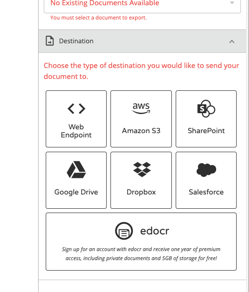Click the 'You must select a document' error
Screen dimensions: 249x292
99,18
